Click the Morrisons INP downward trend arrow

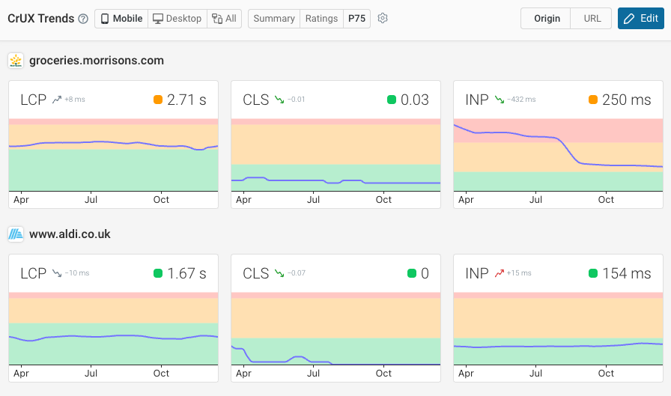500,100
